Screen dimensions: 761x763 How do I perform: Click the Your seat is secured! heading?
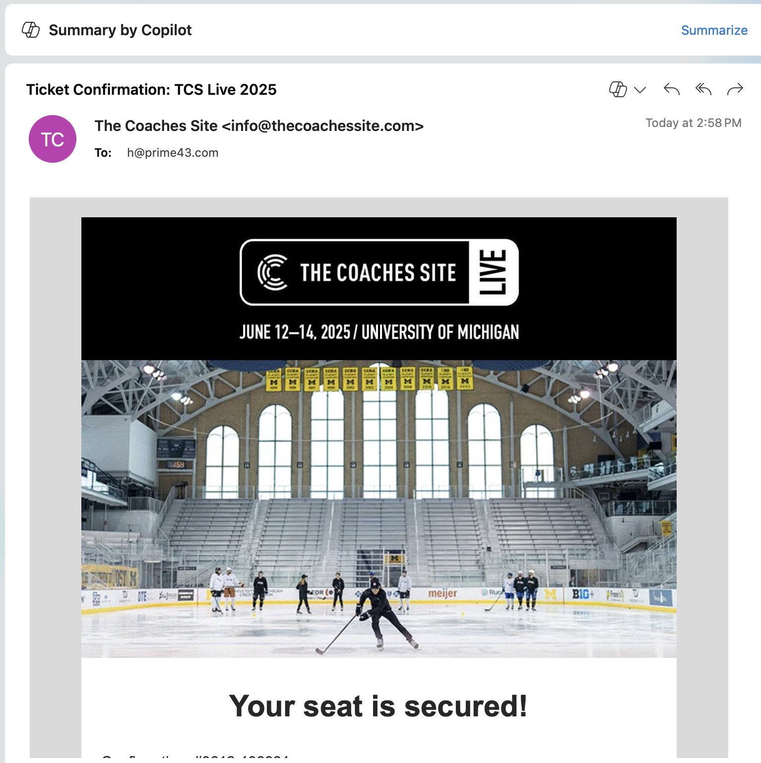pyautogui.click(x=378, y=706)
